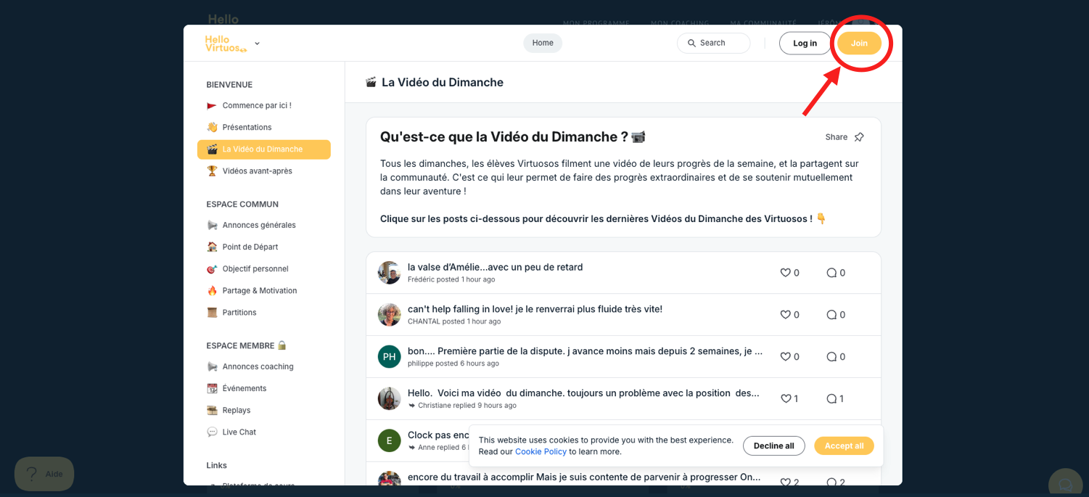Image resolution: width=1089 pixels, height=497 pixels.
Task: Click the pin icon on pinned post
Action: tap(859, 137)
